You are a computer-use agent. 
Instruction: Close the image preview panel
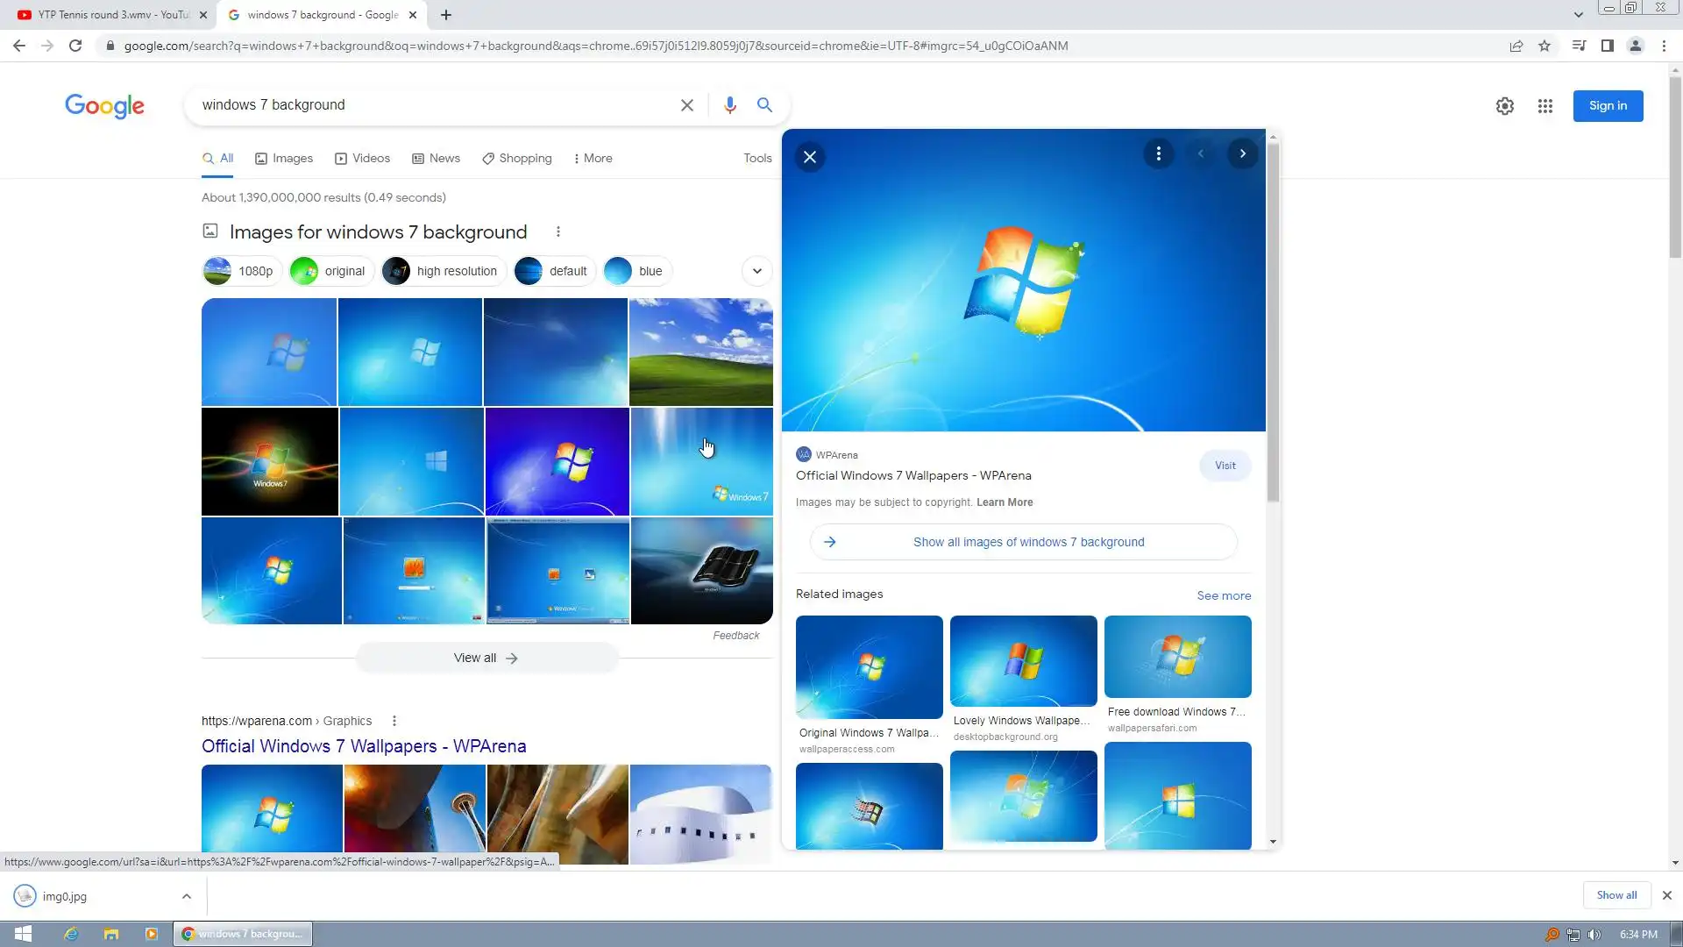click(x=809, y=157)
